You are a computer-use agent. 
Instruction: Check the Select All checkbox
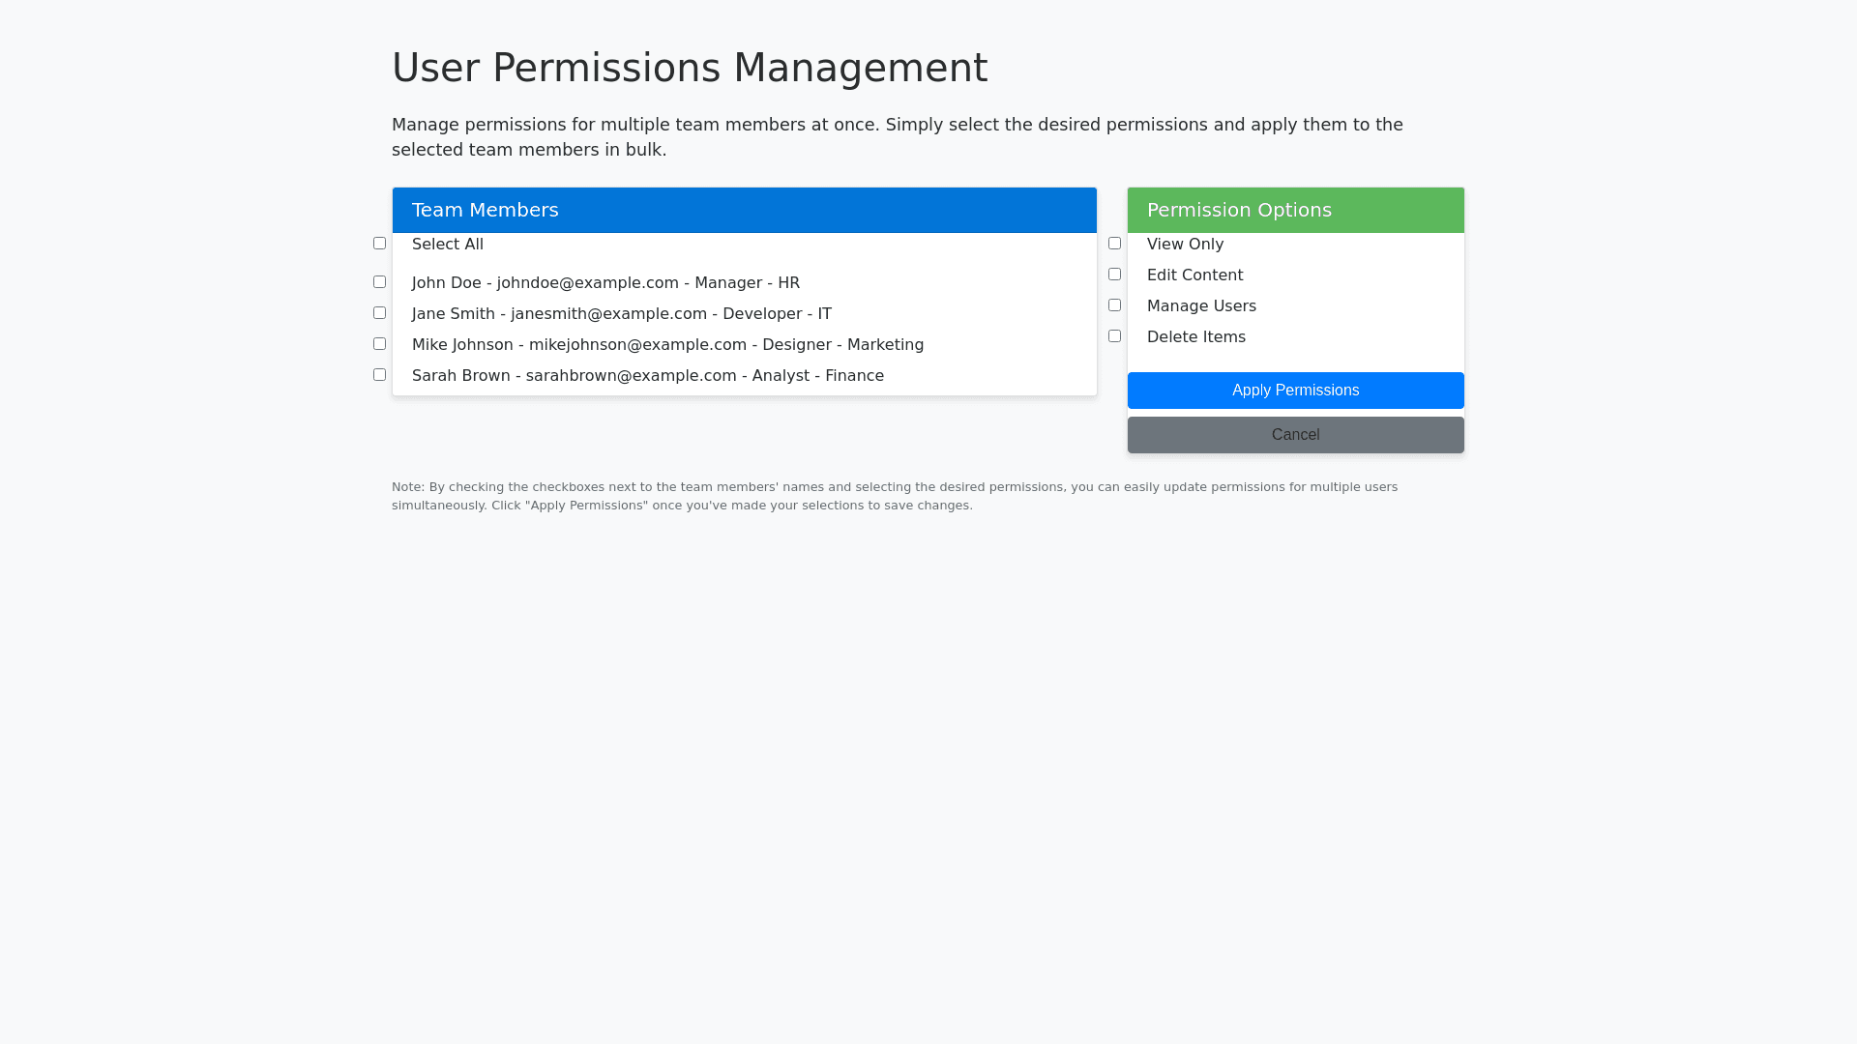pos(379,244)
